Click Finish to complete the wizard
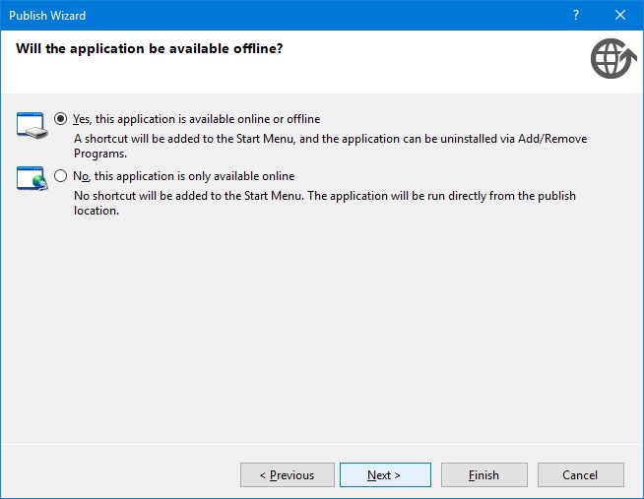Viewport: 644px width, 499px height. coord(484,474)
